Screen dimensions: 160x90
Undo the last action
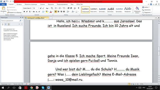(x=7, y=1)
